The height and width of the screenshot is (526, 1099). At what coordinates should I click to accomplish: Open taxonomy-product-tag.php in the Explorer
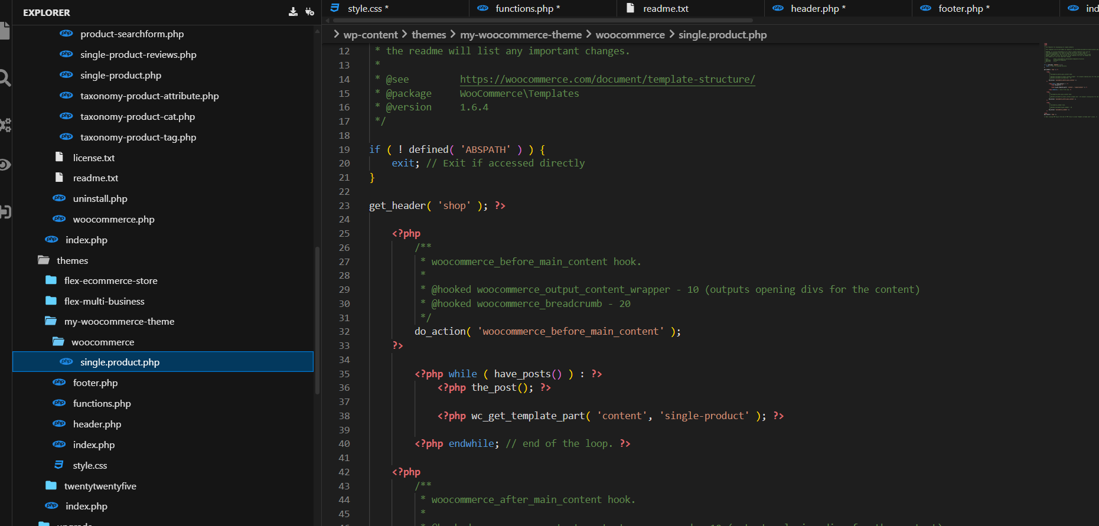(138, 137)
